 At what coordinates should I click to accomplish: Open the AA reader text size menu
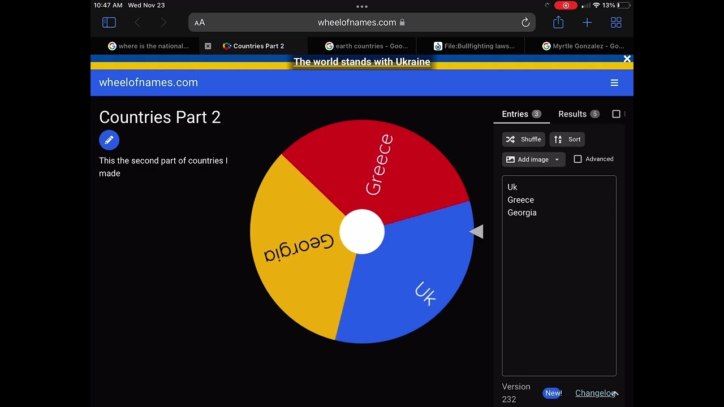click(200, 23)
